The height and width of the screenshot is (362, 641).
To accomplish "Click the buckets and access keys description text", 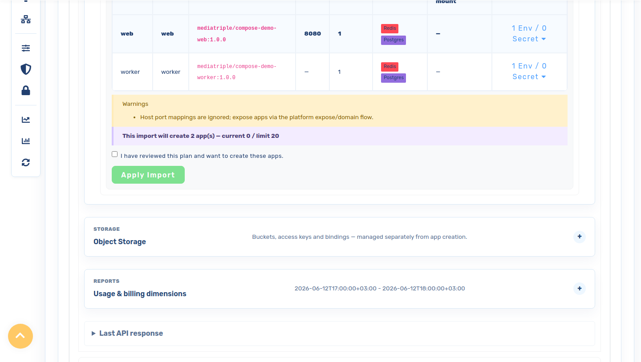I will (360, 237).
